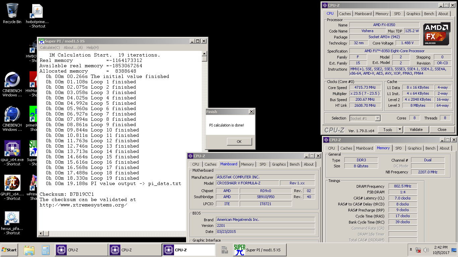Click the Start button
The height and width of the screenshot is (257, 458).
click(9, 250)
